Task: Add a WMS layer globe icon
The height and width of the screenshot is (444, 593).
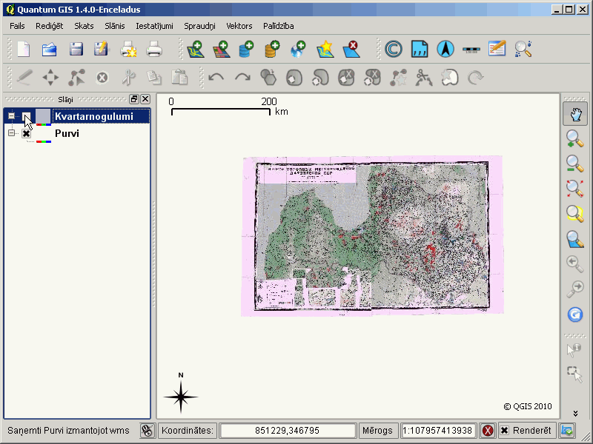Action: tap(298, 49)
